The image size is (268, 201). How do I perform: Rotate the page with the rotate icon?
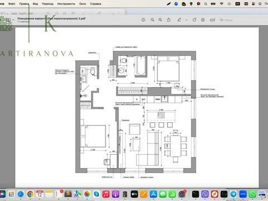(194, 20)
